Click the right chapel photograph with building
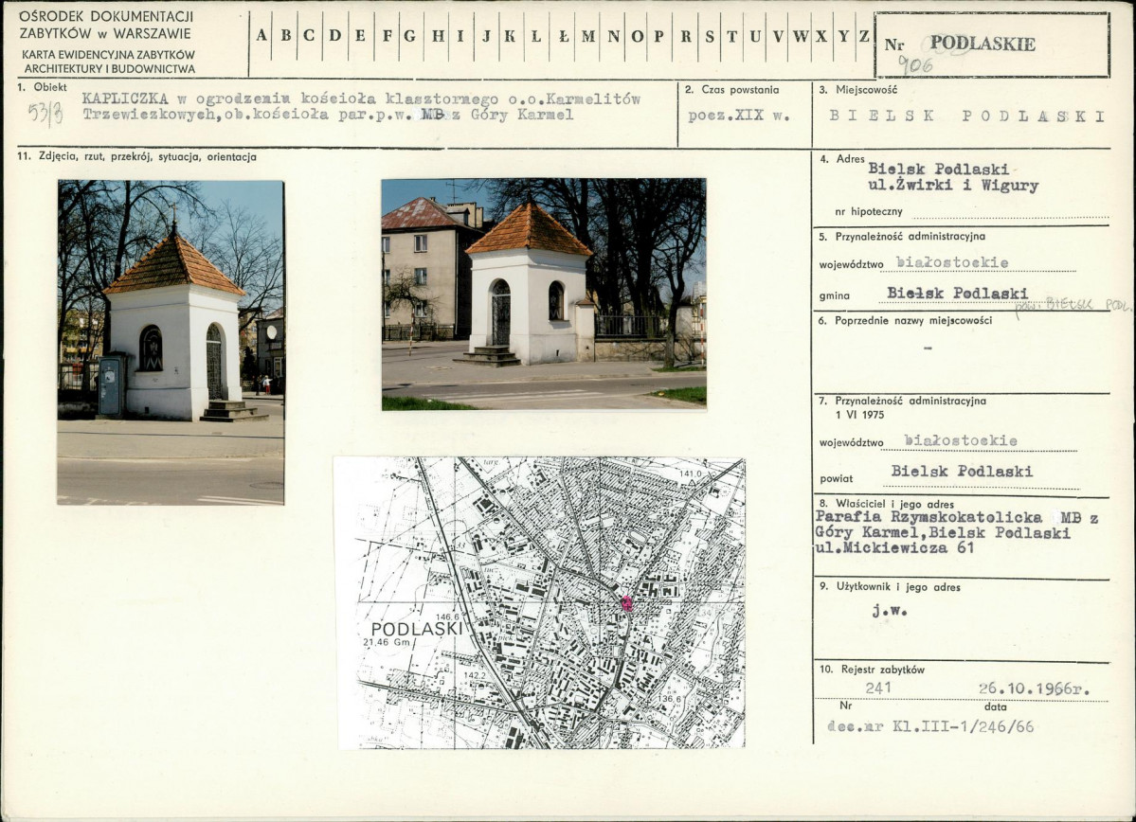 tap(544, 295)
